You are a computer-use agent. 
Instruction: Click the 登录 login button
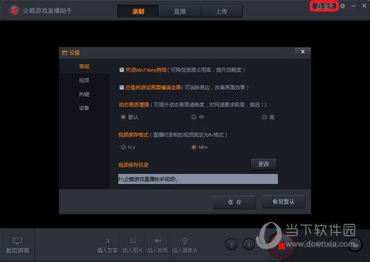click(x=325, y=6)
